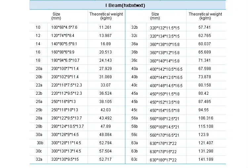
Task: Select the 100*68*4.5*7.6 size cell
Action: (63, 27)
